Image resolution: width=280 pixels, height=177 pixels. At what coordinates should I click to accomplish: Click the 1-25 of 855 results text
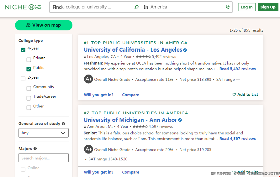point(246,30)
